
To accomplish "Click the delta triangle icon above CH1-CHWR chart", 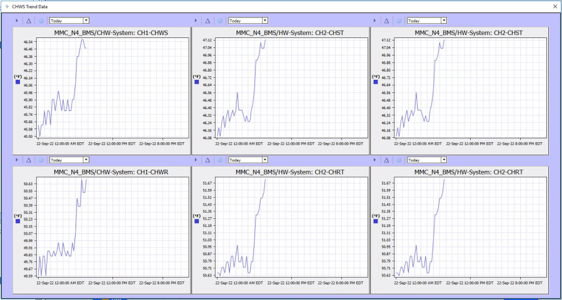I will [29, 160].
